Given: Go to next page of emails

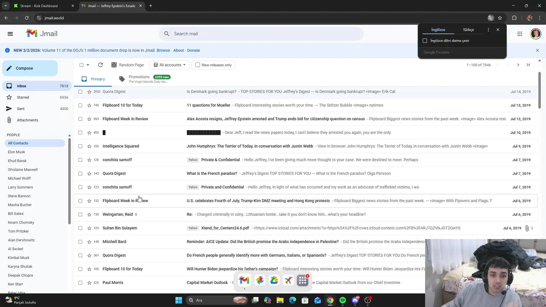Looking at the screenshot, I should 518,65.
